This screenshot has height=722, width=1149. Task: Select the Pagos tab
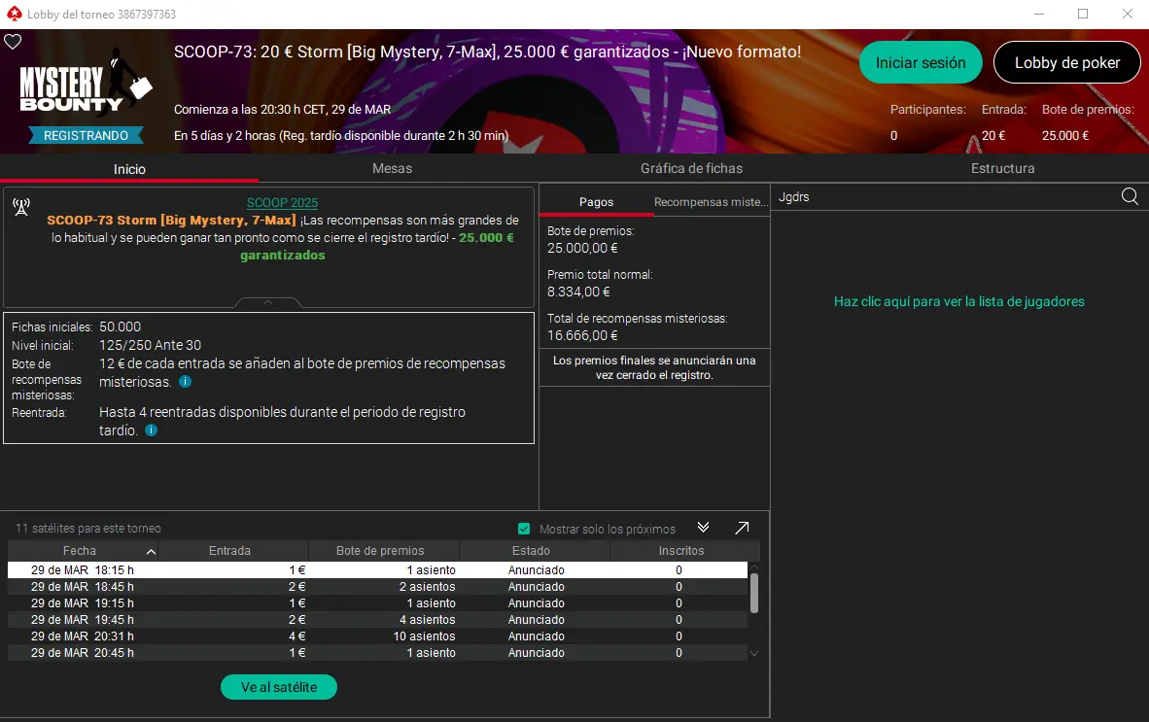(x=596, y=202)
